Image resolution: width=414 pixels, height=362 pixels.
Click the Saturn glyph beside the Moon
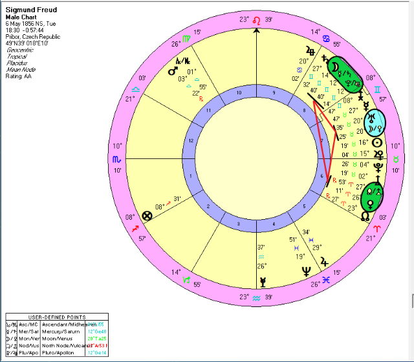(x=325, y=59)
